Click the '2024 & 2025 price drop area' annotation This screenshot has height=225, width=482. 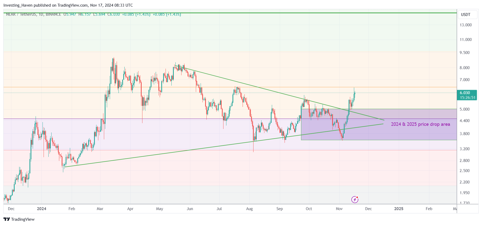pos(420,124)
